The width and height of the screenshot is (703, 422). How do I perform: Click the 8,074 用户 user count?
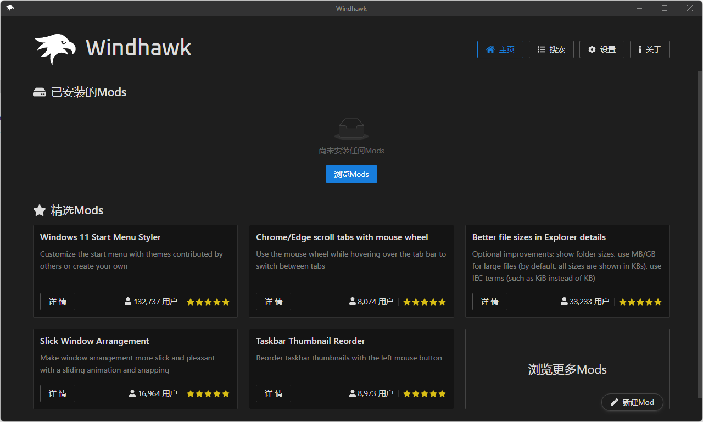point(376,302)
